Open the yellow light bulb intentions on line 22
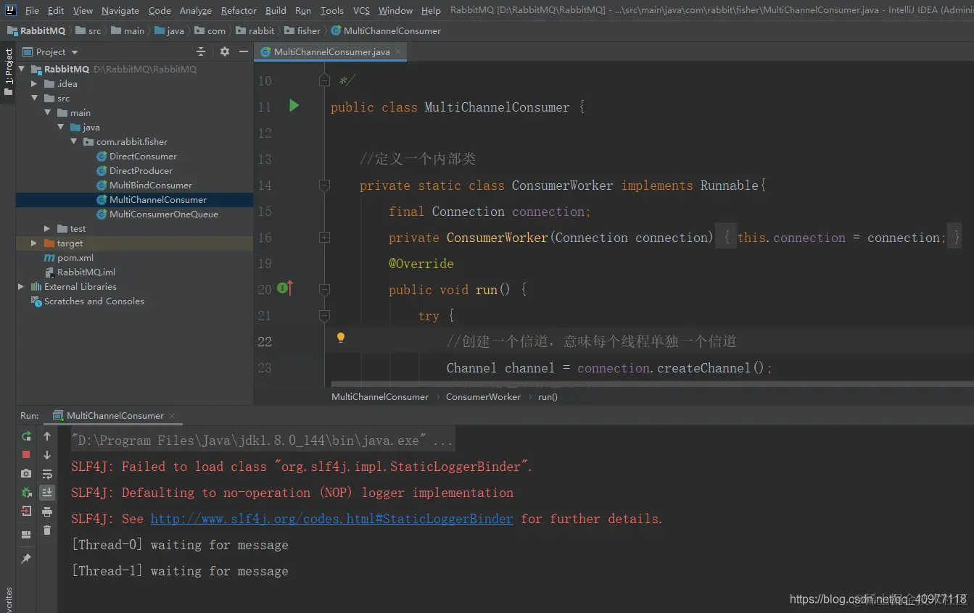This screenshot has width=974, height=613. click(340, 338)
